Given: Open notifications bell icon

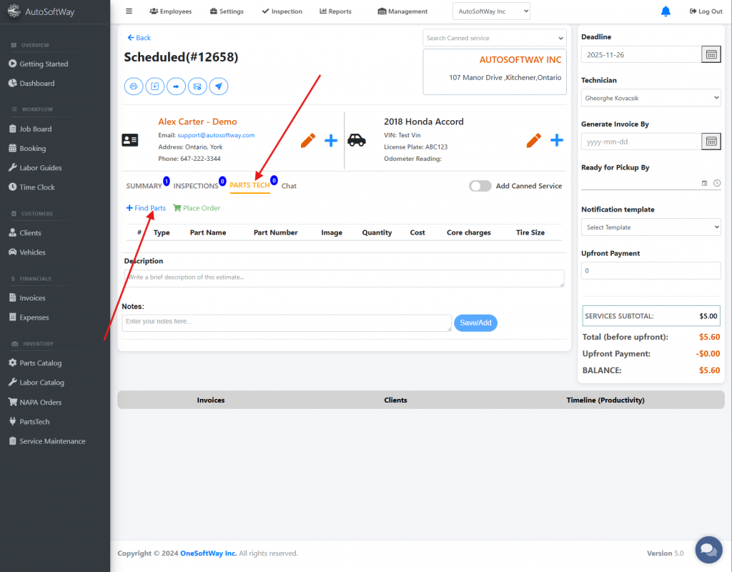Looking at the screenshot, I should point(666,11).
